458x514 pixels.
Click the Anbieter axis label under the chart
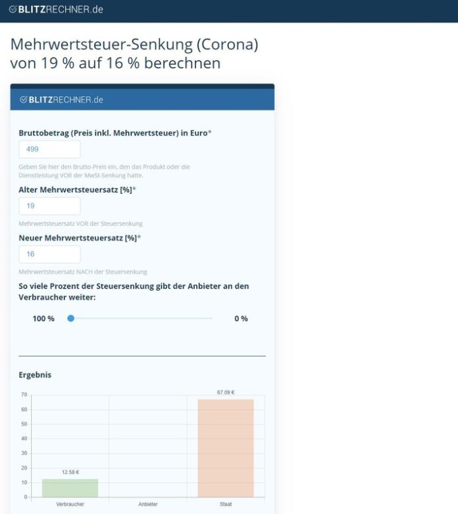[148, 504]
